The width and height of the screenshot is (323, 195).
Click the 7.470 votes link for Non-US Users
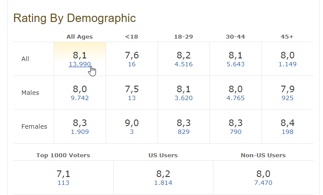coord(263,183)
